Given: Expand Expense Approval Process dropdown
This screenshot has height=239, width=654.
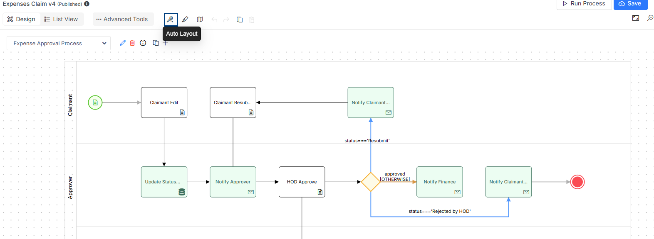Looking at the screenshot, I should [59, 43].
